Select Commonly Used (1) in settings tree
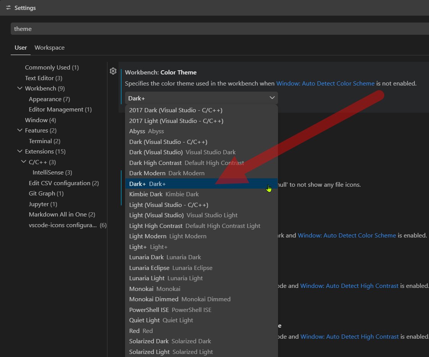This screenshot has height=357, width=429. click(52, 68)
